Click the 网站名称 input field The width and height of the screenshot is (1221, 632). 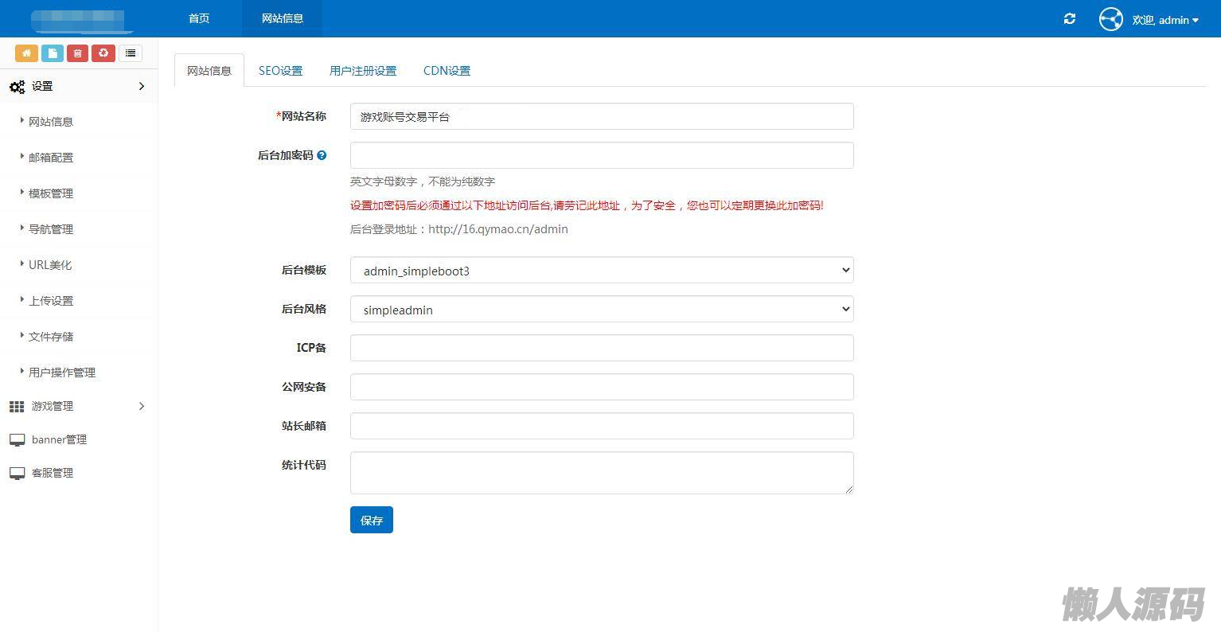point(601,117)
